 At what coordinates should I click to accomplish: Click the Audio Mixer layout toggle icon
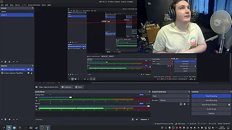pos(133,120)
